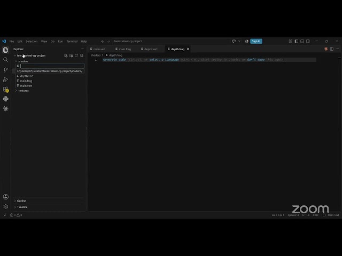Open the View menu
Screen dimensions: 342x256
tap(44, 41)
